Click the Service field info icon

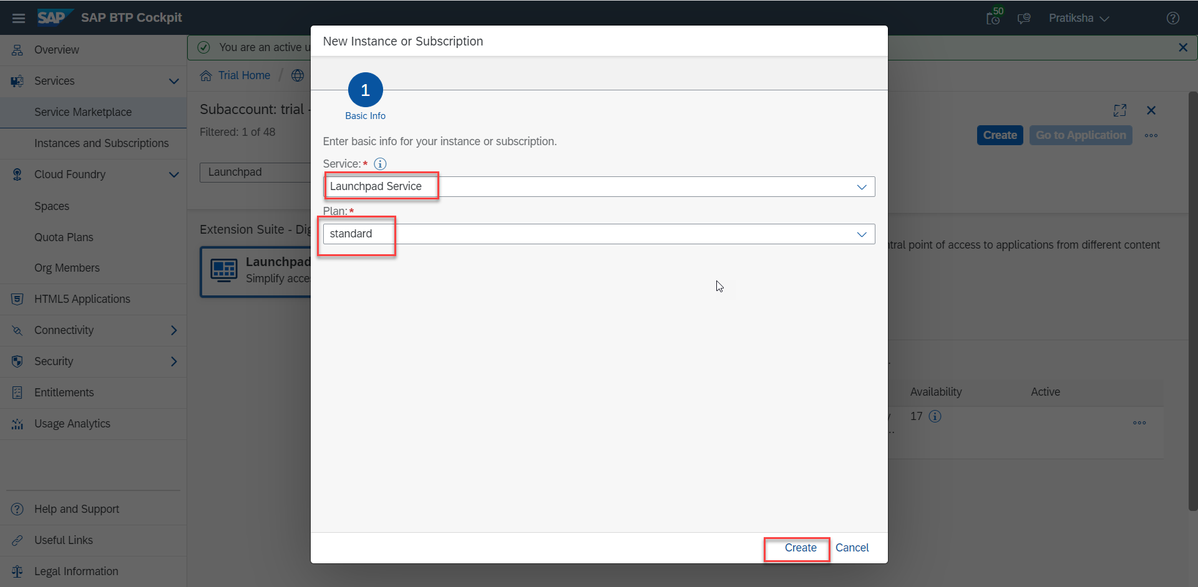coord(380,164)
